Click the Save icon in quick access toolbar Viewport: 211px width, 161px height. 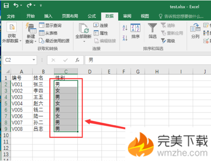tap(6, 5)
